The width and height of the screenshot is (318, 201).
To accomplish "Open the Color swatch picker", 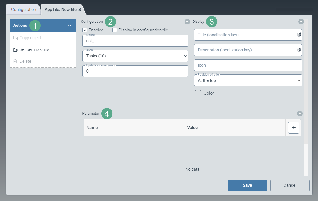I will tap(198, 93).
